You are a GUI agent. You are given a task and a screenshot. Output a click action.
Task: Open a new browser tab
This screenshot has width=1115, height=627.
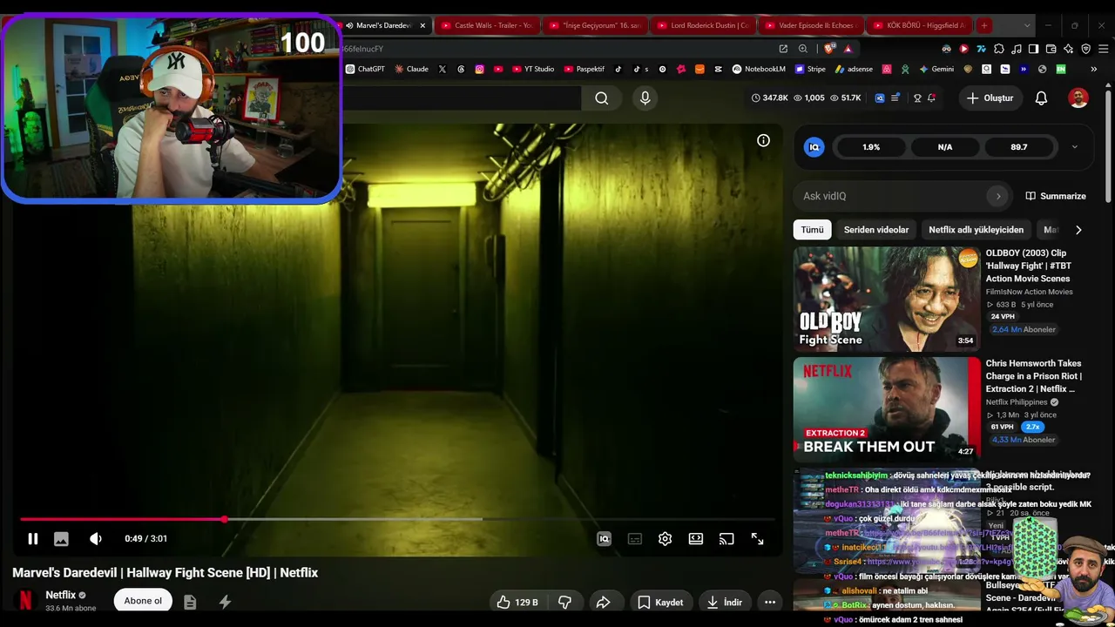(x=983, y=25)
